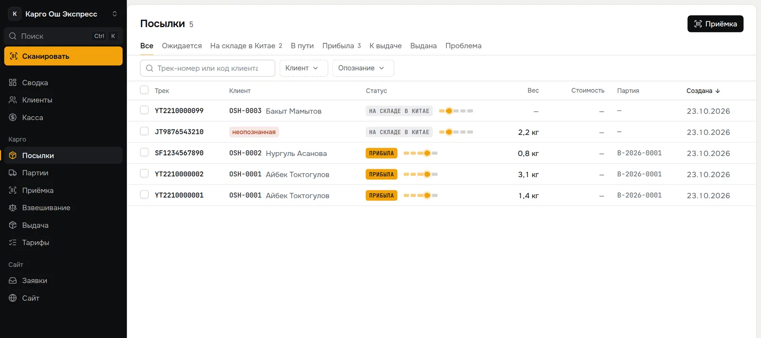Click the Сайт globe icon
The height and width of the screenshot is (338, 761).
(x=13, y=298)
